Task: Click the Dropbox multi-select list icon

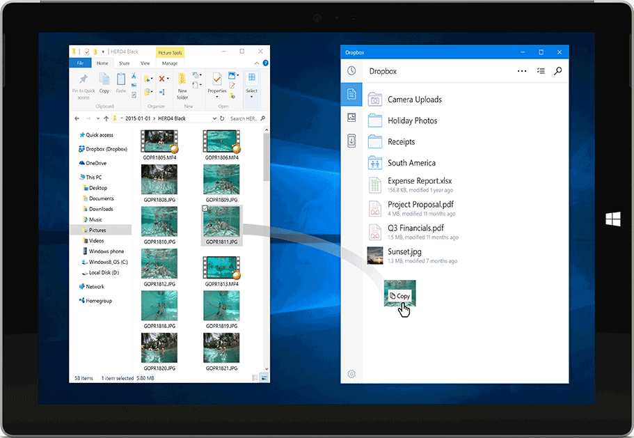Action: pos(541,71)
